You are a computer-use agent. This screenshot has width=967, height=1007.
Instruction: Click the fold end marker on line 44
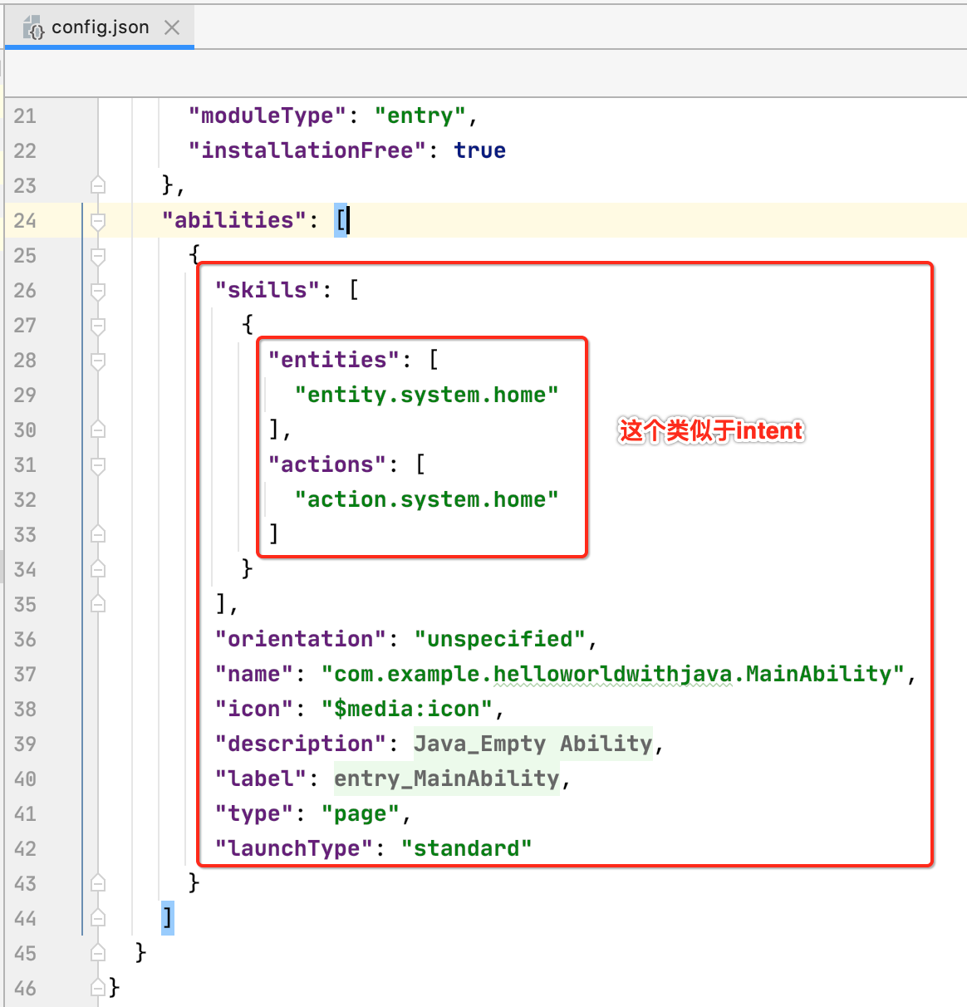pos(98,918)
